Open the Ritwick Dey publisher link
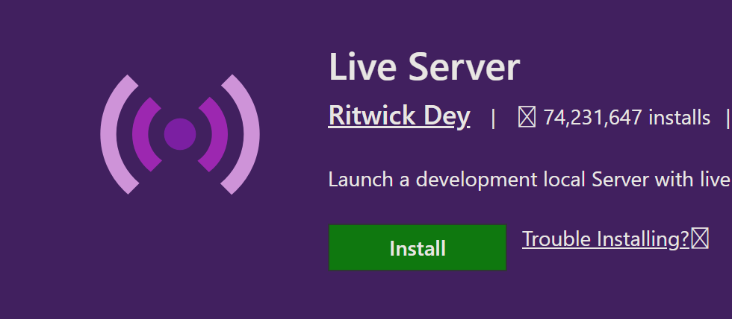The image size is (732, 319). point(399,116)
